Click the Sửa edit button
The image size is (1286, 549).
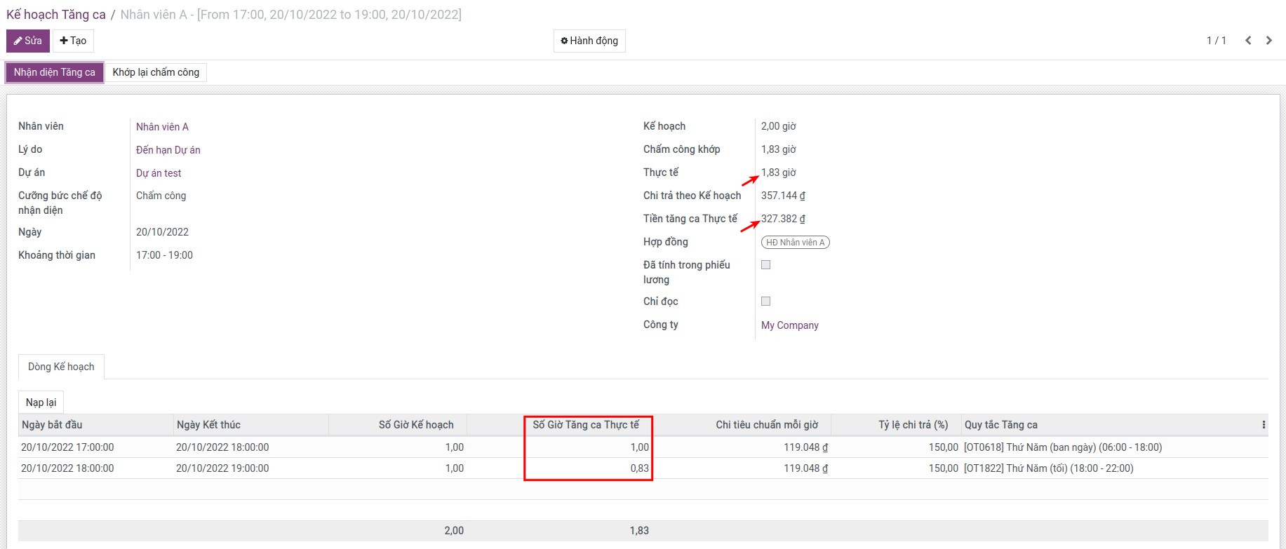point(28,41)
